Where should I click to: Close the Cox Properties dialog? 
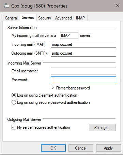click(117, 5)
